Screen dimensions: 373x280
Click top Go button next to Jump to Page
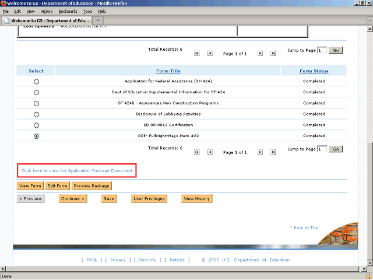[336, 50]
